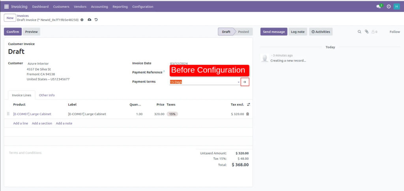Switch to the Other Info tab
The height and width of the screenshot is (191, 404).
point(47,95)
